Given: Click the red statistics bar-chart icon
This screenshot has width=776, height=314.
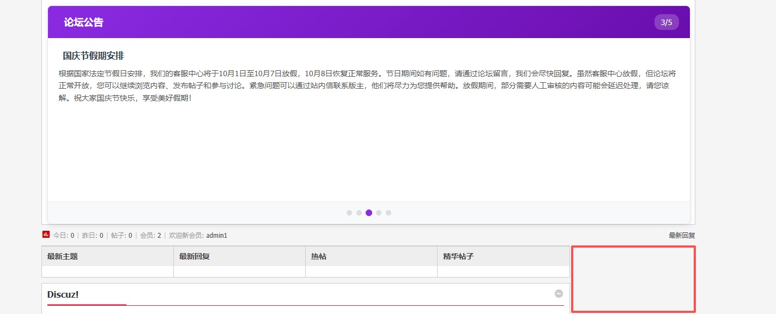Looking at the screenshot, I should [45, 235].
